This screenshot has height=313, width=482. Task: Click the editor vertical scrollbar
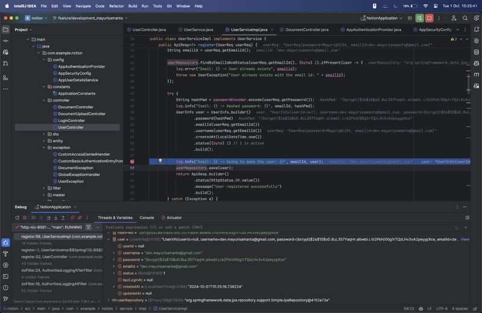(468, 83)
